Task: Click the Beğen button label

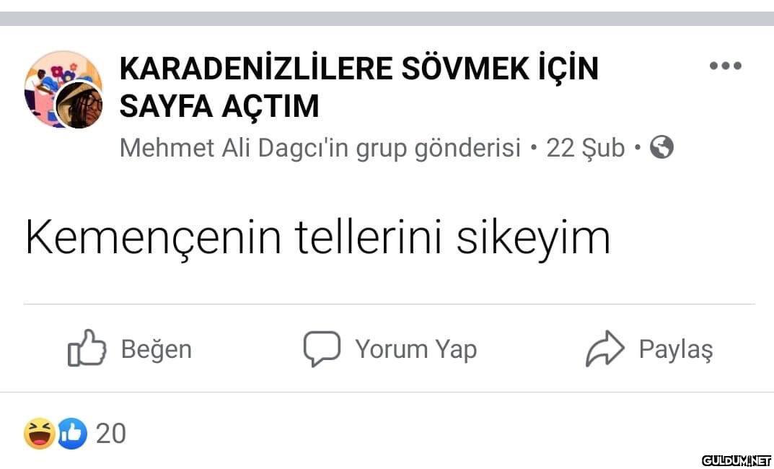Action: (x=157, y=349)
